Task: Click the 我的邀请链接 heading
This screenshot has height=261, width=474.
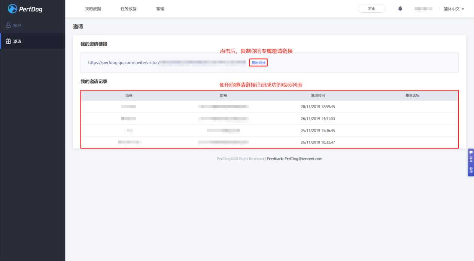Action: coord(94,44)
